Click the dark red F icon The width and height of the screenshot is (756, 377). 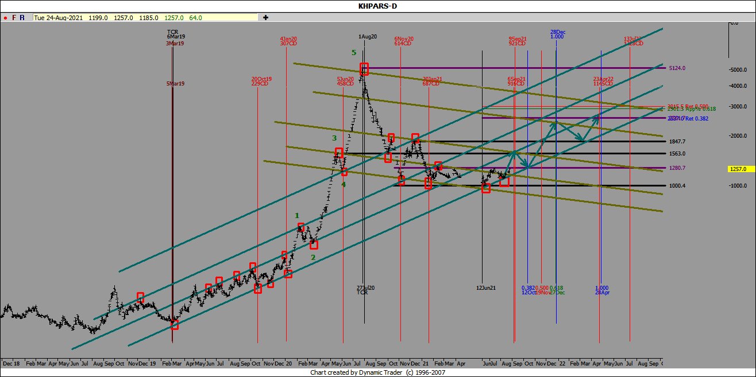[14, 18]
